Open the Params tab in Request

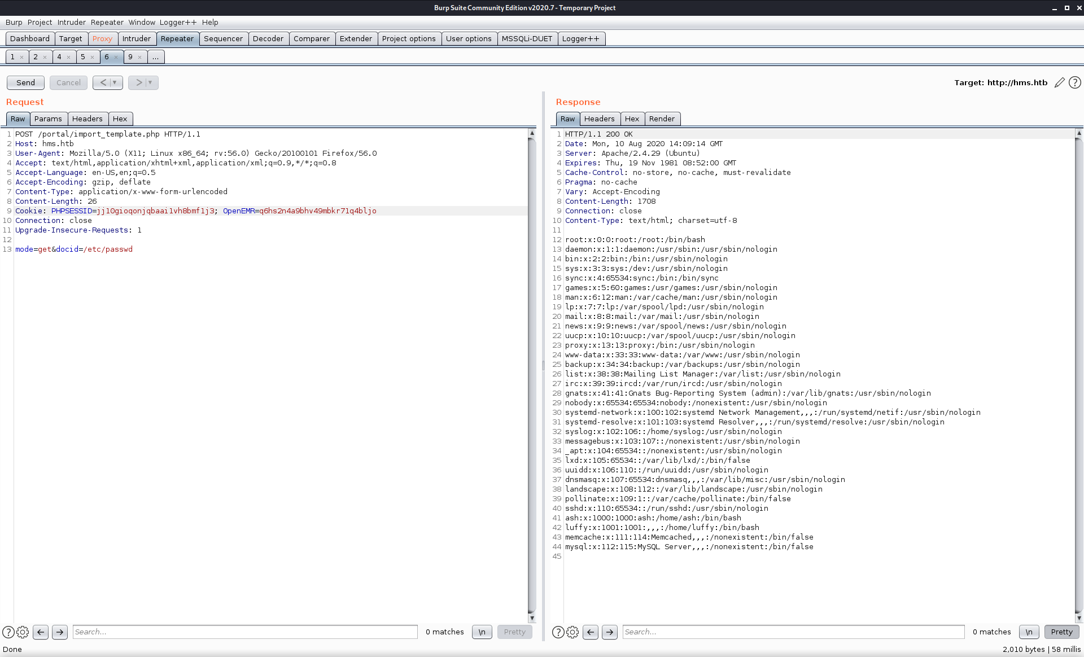[48, 119]
